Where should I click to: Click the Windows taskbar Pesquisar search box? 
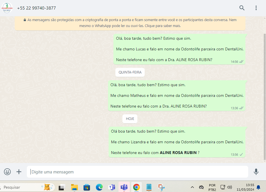[x=23, y=187]
